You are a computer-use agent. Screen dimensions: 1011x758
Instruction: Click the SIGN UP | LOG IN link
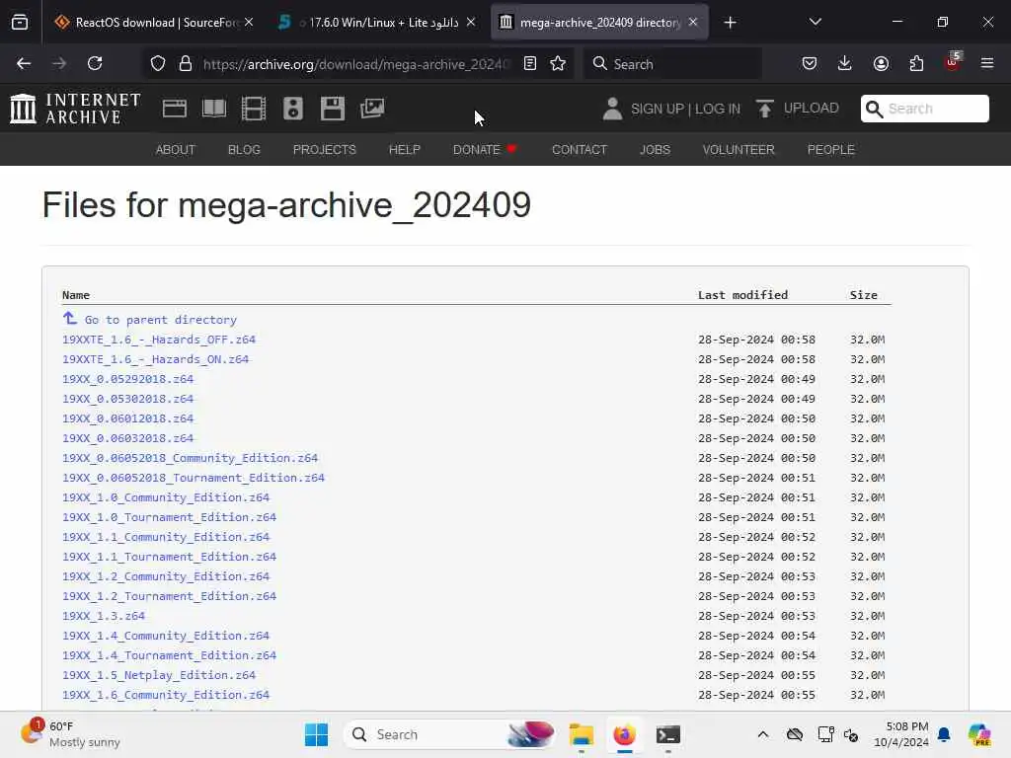pyautogui.click(x=685, y=109)
